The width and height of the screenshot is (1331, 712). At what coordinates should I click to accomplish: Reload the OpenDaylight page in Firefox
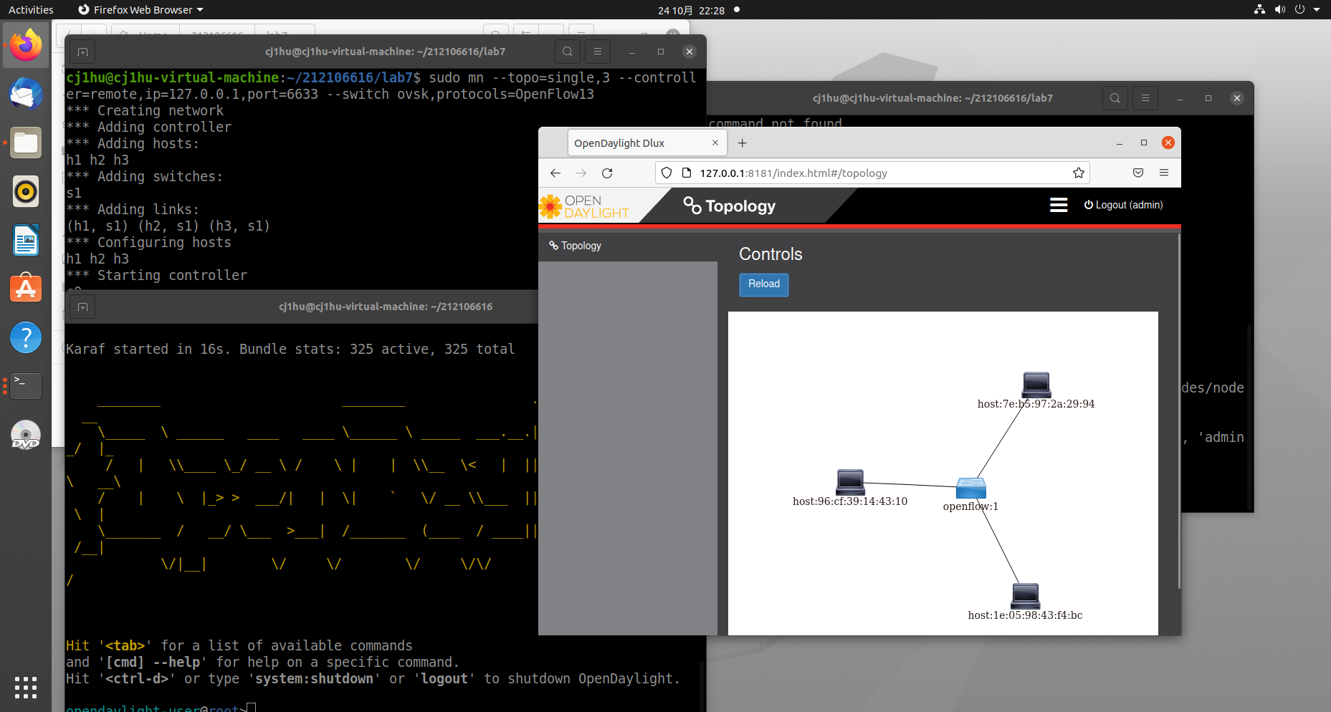click(x=607, y=173)
